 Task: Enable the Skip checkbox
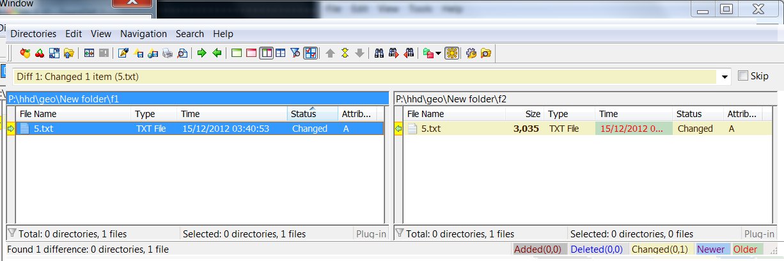click(742, 75)
